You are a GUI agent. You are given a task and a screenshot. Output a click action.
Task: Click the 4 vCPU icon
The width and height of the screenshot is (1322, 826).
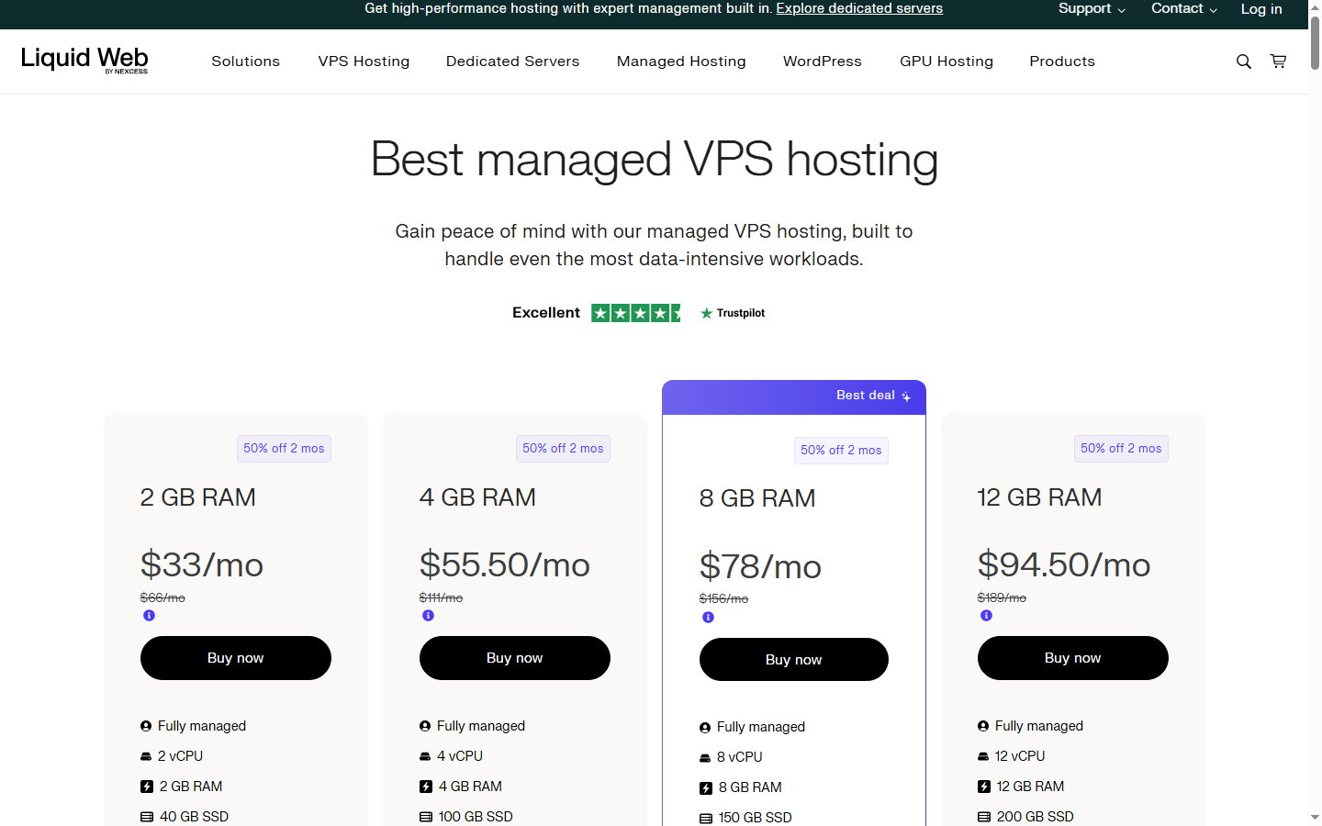(425, 756)
